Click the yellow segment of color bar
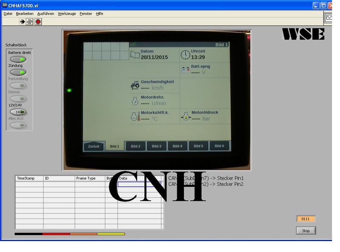The height and width of the screenshot is (252, 340). click(x=111, y=234)
